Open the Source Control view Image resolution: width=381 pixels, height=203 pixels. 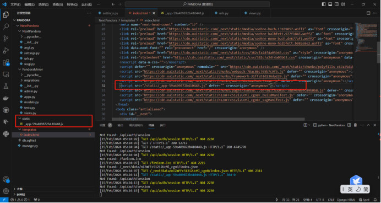pyautogui.click(x=6, y=39)
